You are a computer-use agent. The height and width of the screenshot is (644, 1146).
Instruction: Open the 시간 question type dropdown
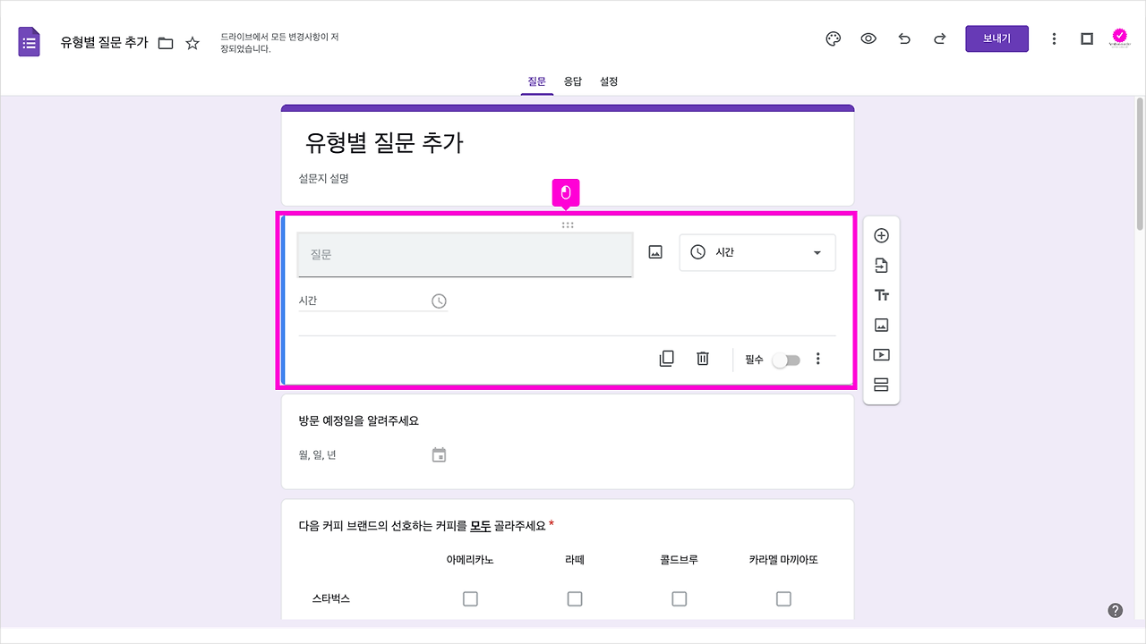click(x=757, y=252)
